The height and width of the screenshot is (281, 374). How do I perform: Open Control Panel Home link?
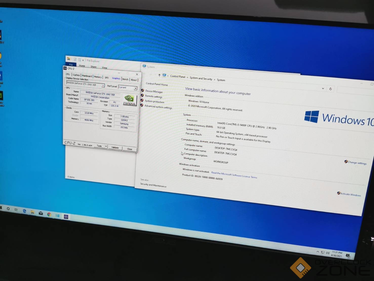point(157,84)
